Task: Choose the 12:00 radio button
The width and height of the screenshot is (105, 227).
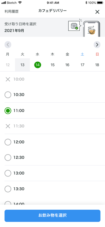Action: (x=8, y=142)
